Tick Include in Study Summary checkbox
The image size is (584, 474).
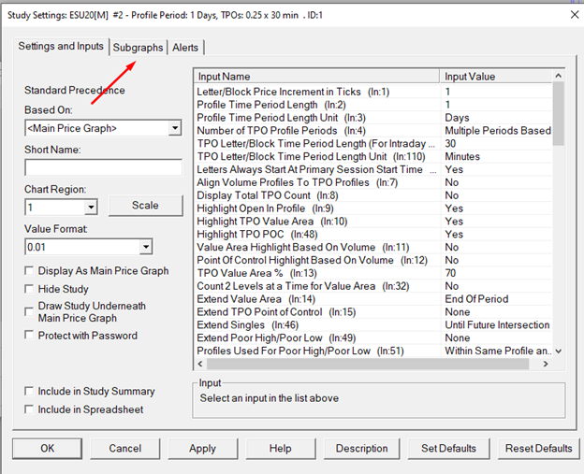pos(31,392)
